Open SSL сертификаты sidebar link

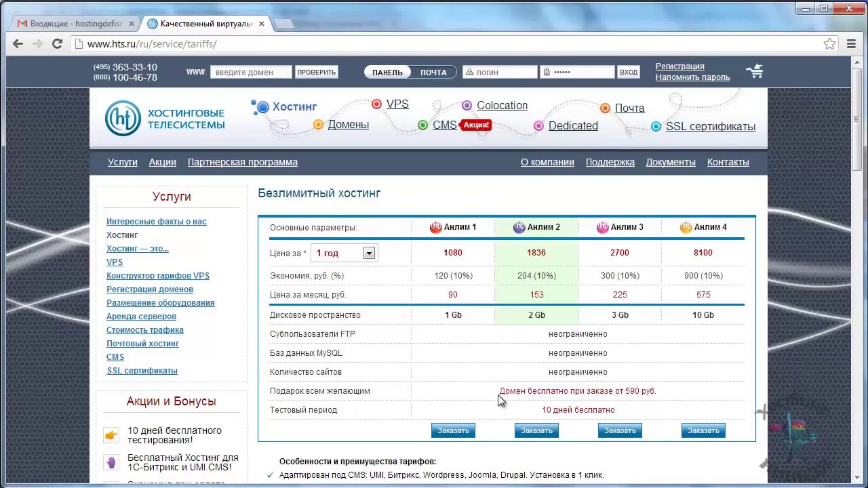point(142,371)
